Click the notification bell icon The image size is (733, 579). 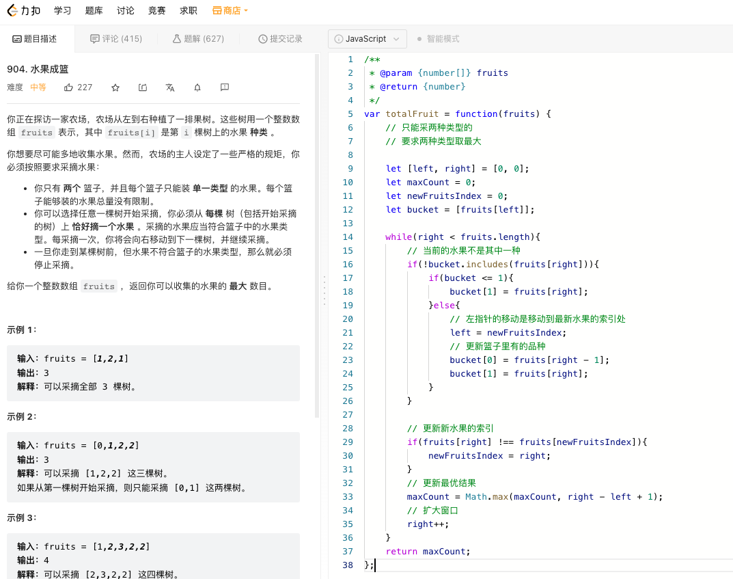point(197,87)
